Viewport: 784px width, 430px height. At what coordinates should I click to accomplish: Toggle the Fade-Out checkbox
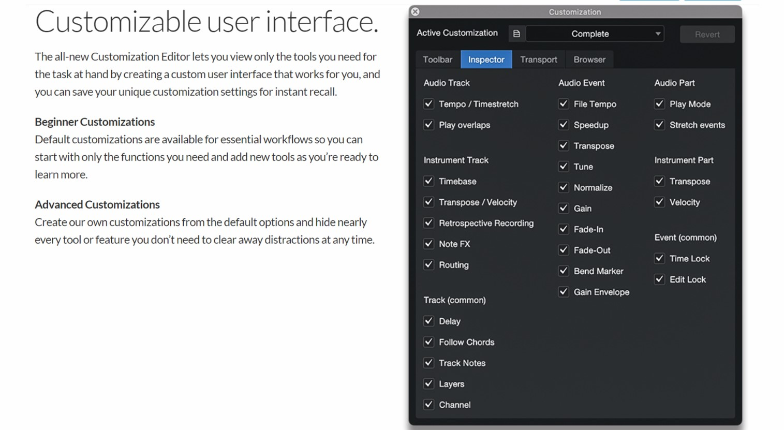564,249
